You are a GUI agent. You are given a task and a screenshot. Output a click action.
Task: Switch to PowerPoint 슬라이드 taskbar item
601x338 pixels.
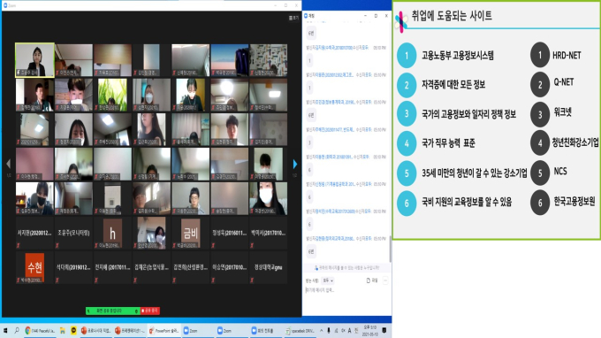164,330
